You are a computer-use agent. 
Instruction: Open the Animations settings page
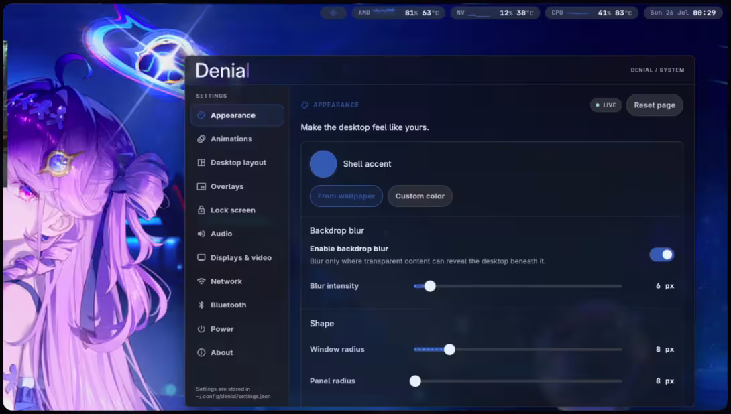237,139
